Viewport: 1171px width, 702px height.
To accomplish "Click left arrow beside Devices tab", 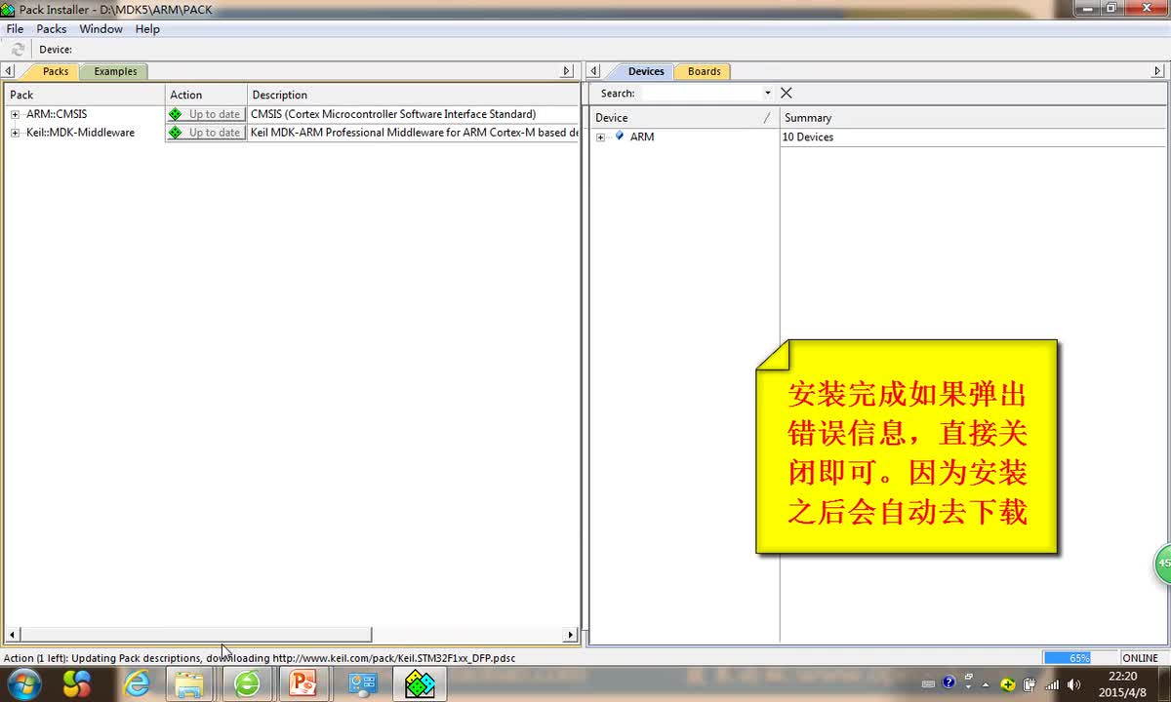I will point(594,71).
